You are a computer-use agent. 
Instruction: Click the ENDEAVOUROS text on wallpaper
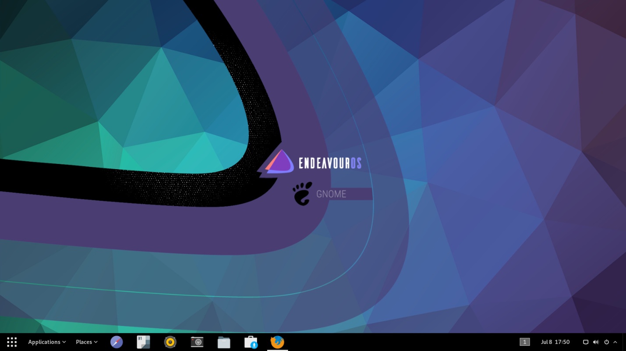[330, 163]
